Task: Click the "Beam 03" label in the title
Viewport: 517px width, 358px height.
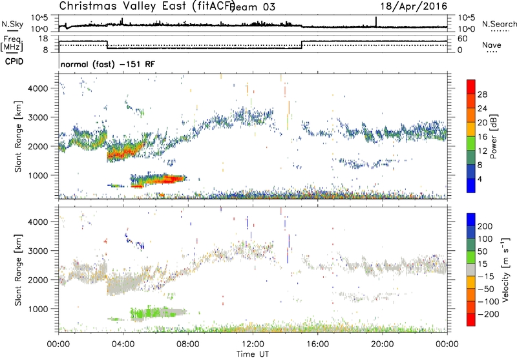Action: (x=252, y=7)
